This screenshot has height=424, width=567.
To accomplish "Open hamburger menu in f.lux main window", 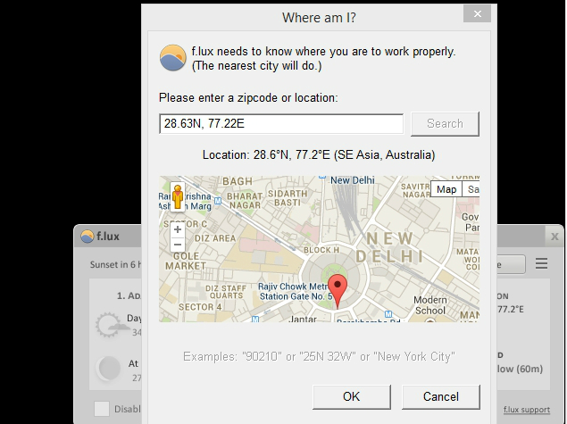I will pos(541,263).
